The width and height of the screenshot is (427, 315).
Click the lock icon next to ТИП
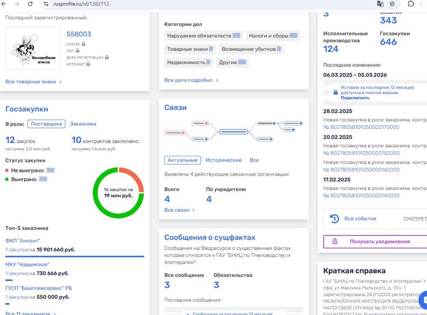tap(78, 50)
